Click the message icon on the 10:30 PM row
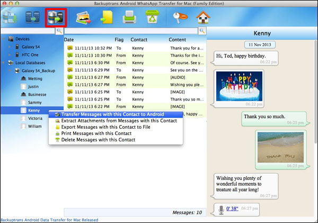This screenshot has height=223, width=318. [70, 55]
